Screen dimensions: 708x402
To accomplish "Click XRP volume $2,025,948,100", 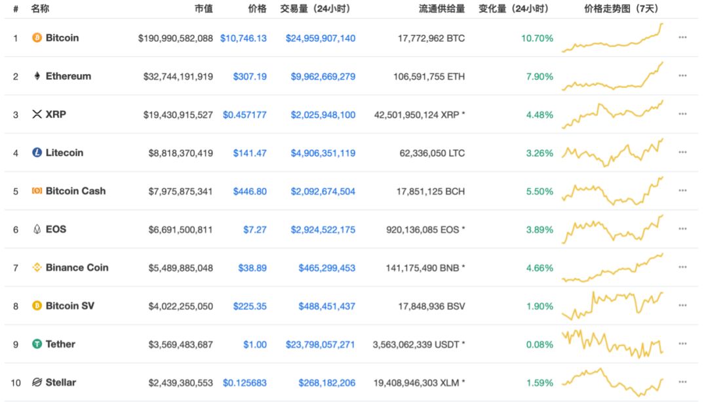I will [323, 115].
